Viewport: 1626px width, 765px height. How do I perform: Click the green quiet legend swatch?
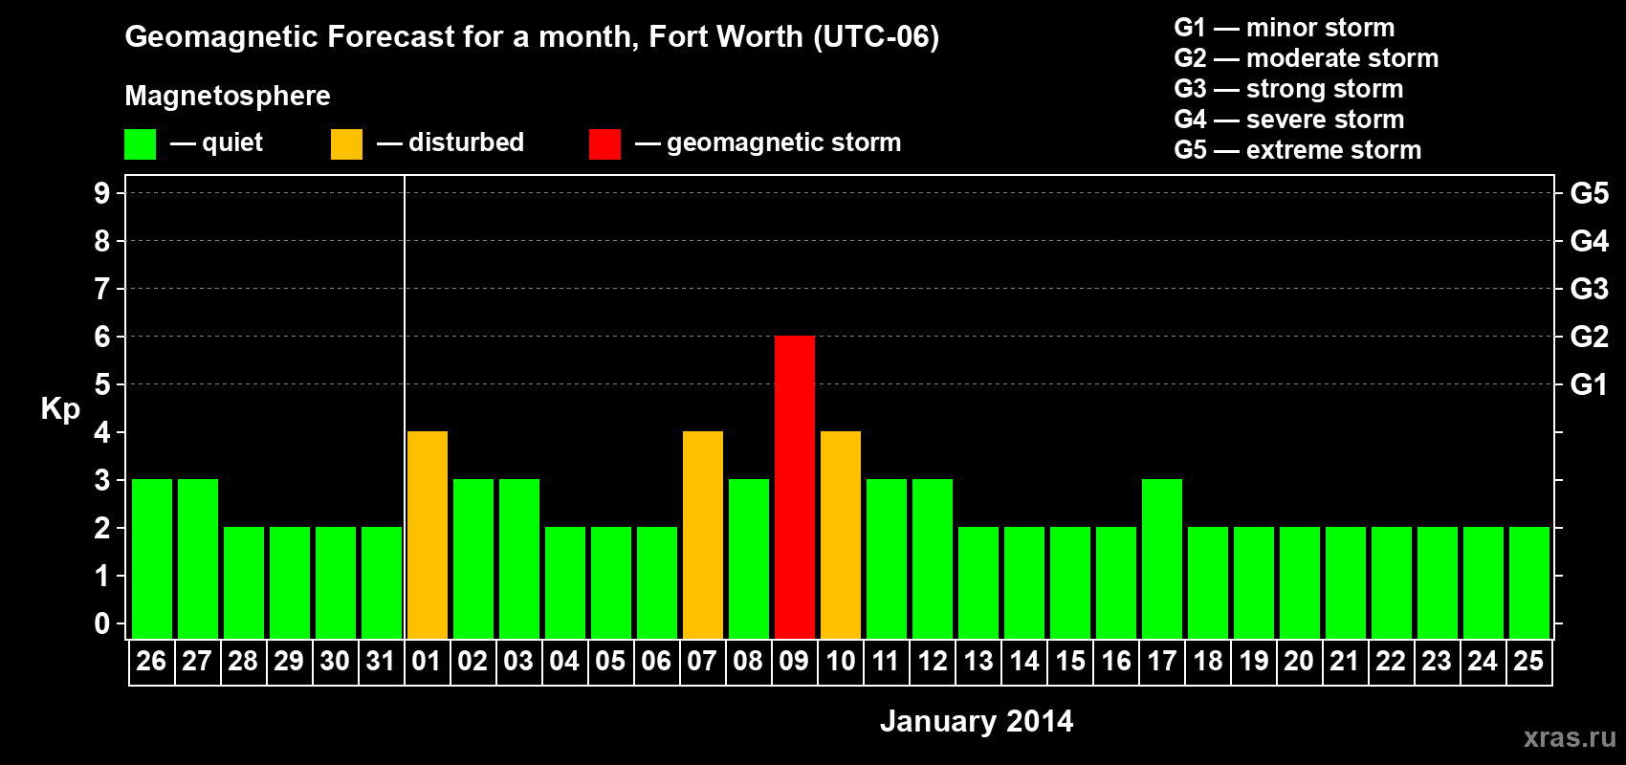(140, 144)
